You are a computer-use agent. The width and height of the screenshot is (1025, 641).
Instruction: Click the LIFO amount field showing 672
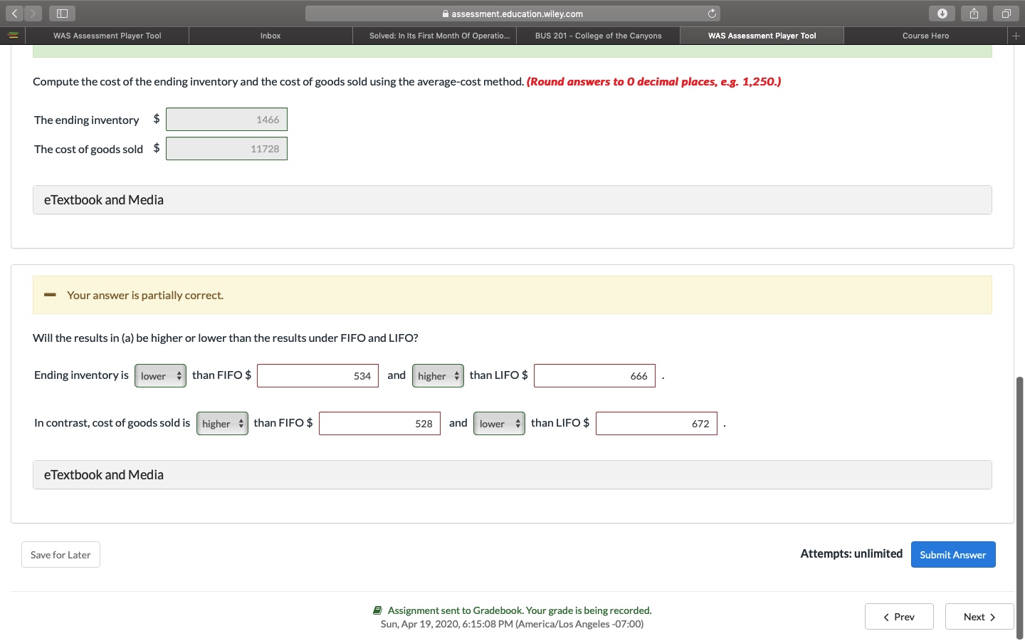[656, 424]
